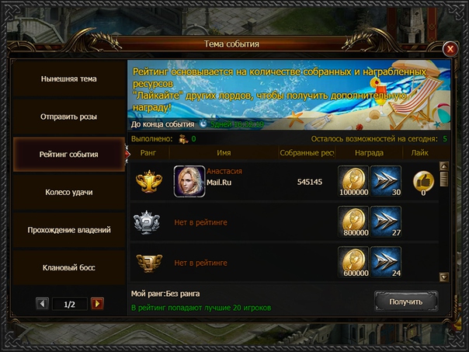This screenshot has height=352, width=469.
Task: Click the 1000000 gold coin reward icon
Action: click(353, 181)
